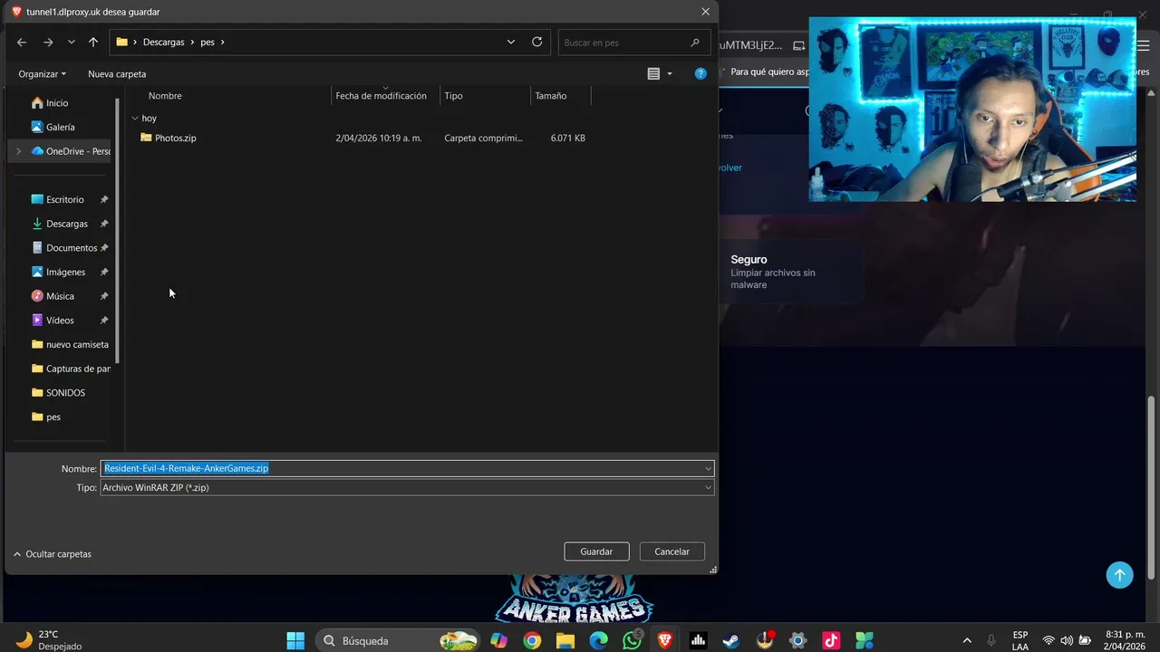Unpin Escritorio using its pin icon
The width and height of the screenshot is (1160, 652).
coord(104,199)
